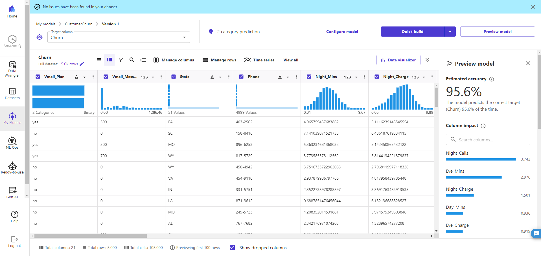Open the filter funnel icon

[121, 60]
